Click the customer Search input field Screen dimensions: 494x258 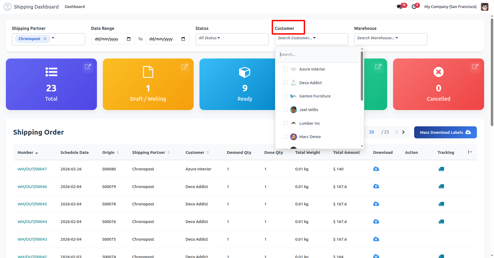point(318,54)
